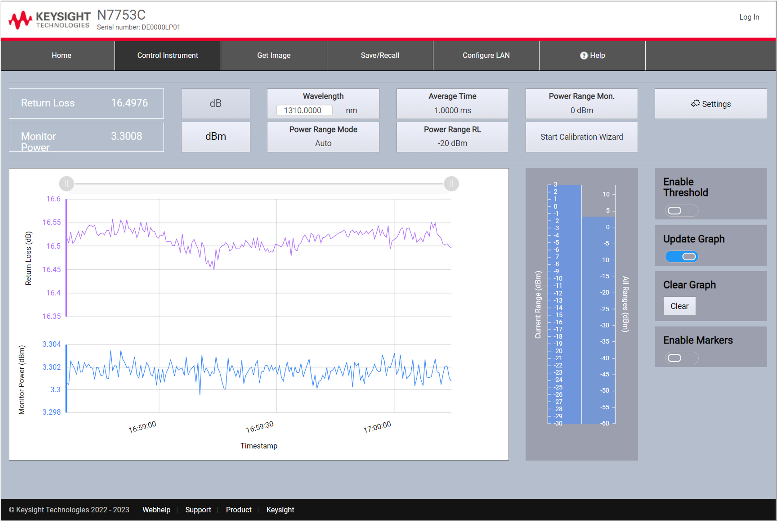Enable the Markers toggle
This screenshot has width=777, height=521.
click(x=681, y=358)
